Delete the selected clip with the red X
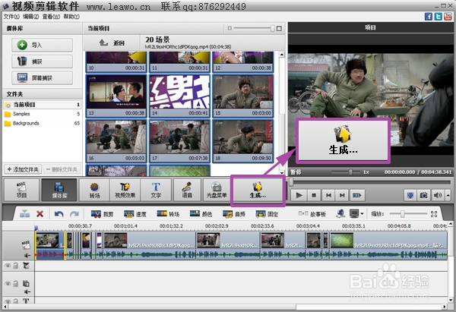 pyautogui.click(x=40, y=214)
